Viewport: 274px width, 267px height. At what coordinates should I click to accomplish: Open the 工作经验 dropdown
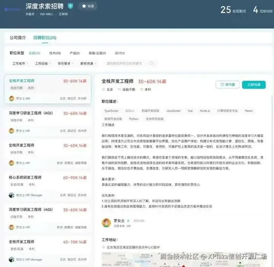[x=43, y=64]
